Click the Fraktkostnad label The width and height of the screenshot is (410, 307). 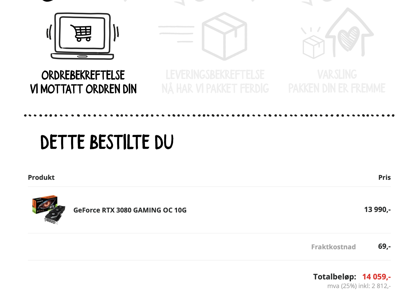click(x=333, y=247)
